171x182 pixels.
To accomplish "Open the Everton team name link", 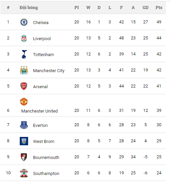I will point(40,125).
